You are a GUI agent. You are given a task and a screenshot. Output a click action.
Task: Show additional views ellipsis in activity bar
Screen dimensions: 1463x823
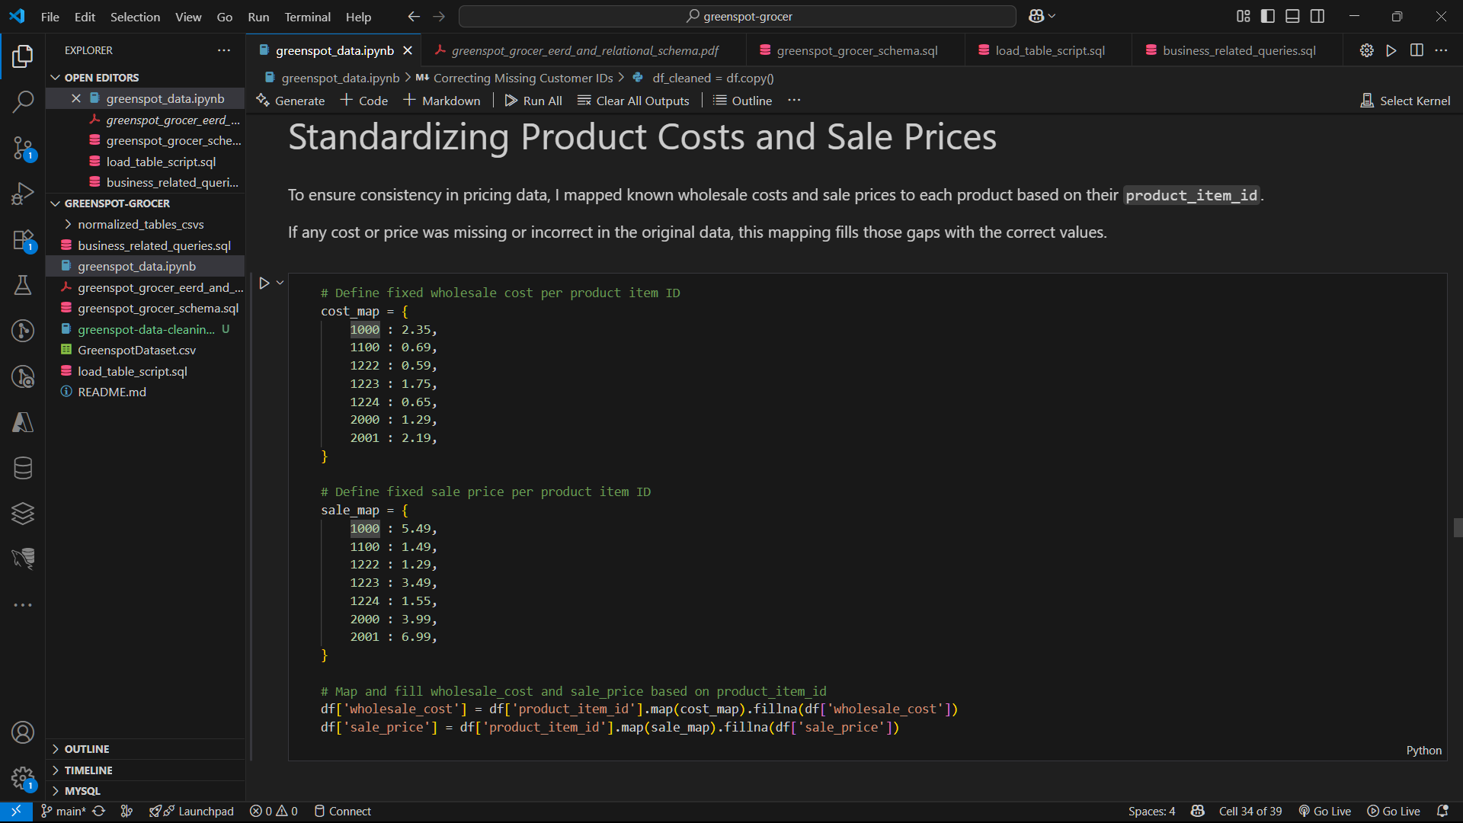pyautogui.click(x=23, y=605)
